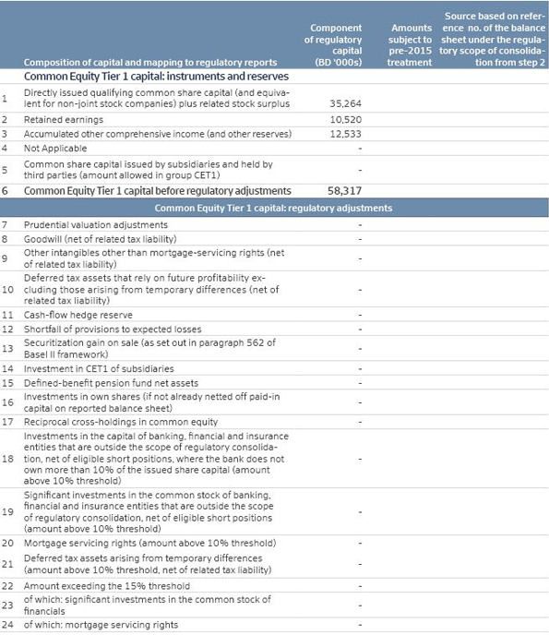The height and width of the screenshot is (635, 549).
Task: Click the 'Composition of capital and mapping' header
Action: [150, 63]
